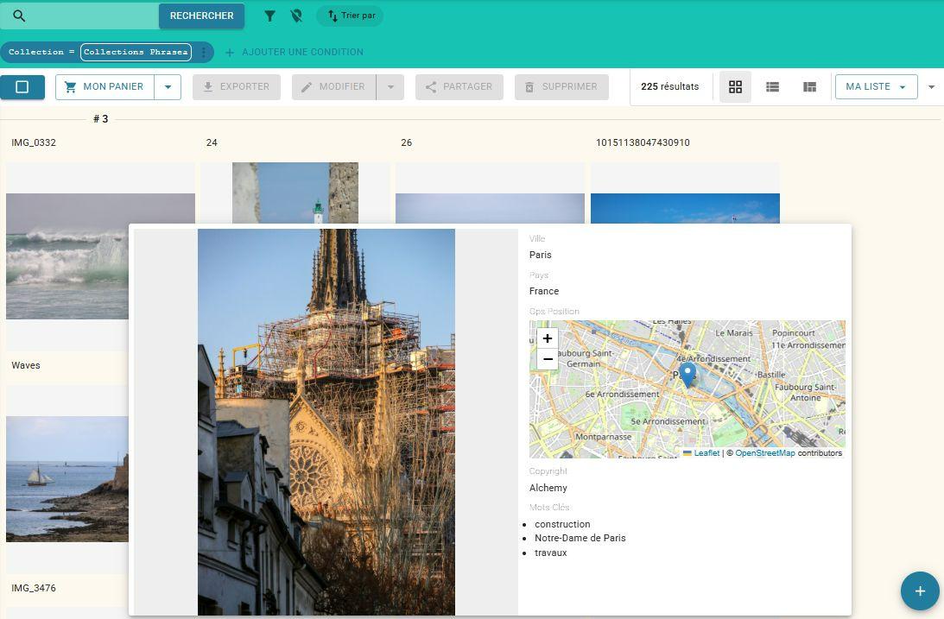The height and width of the screenshot is (619, 944).
Task: Click the Supprimer button
Action: click(x=561, y=87)
